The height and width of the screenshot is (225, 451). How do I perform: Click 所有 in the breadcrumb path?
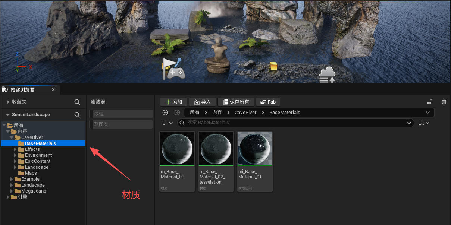point(194,112)
